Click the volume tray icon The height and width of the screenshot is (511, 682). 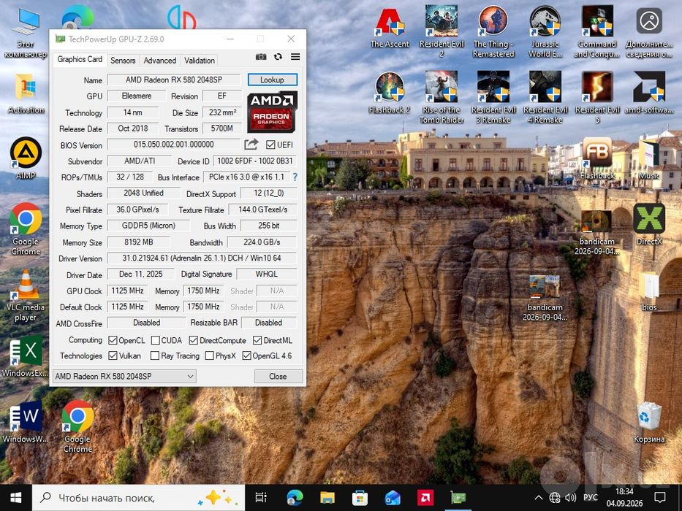[570, 498]
